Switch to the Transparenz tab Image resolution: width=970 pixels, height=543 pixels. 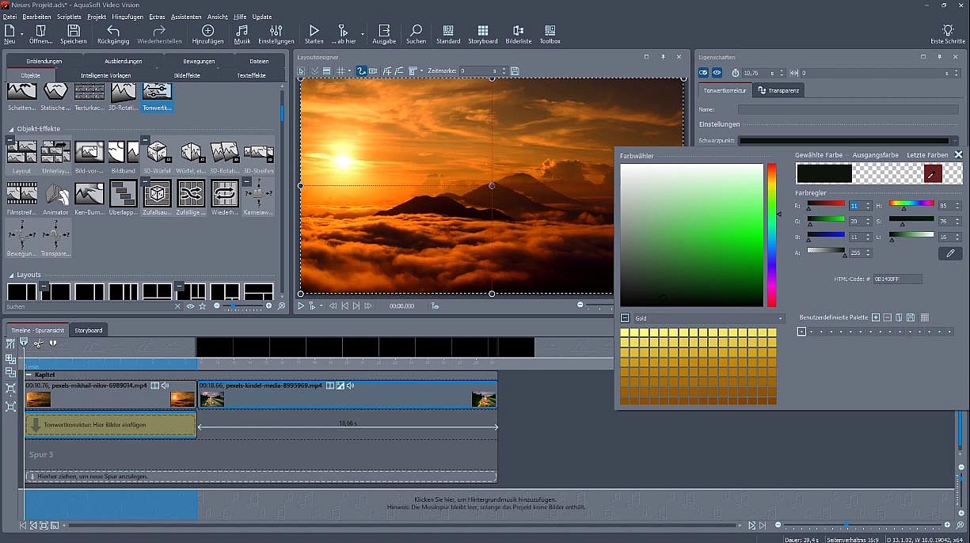[778, 90]
